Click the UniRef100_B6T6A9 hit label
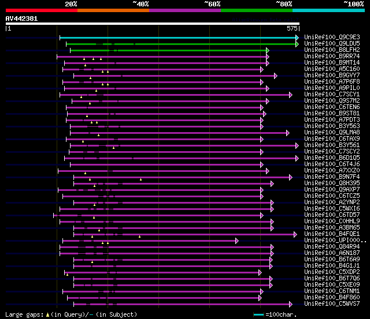The width and height of the screenshot is (370, 319). pyautogui.click(x=332, y=260)
